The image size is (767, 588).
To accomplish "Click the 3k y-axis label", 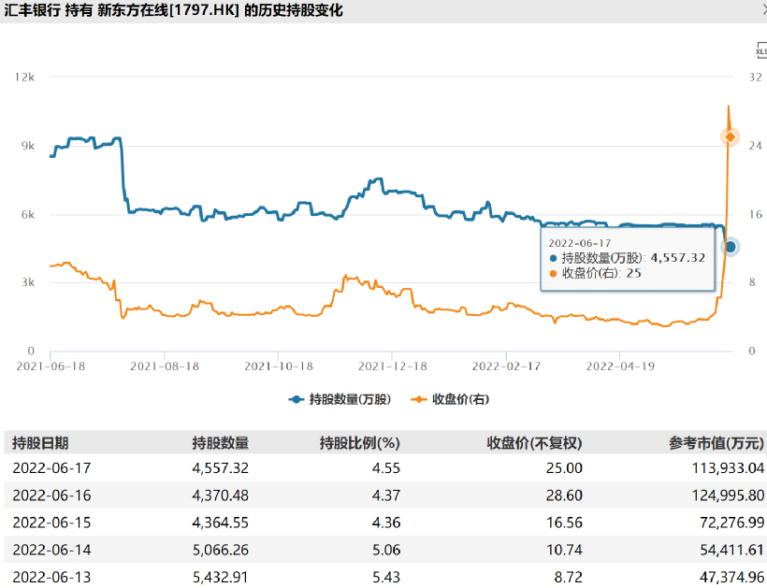I will tap(28, 282).
